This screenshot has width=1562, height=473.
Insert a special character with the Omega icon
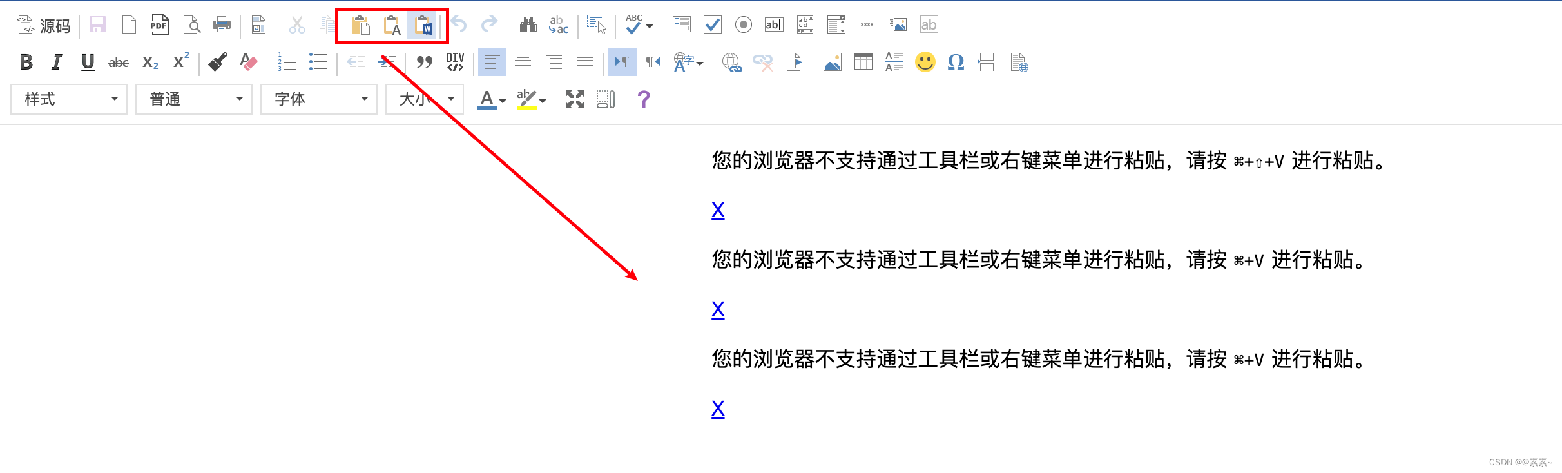(956, 62)
